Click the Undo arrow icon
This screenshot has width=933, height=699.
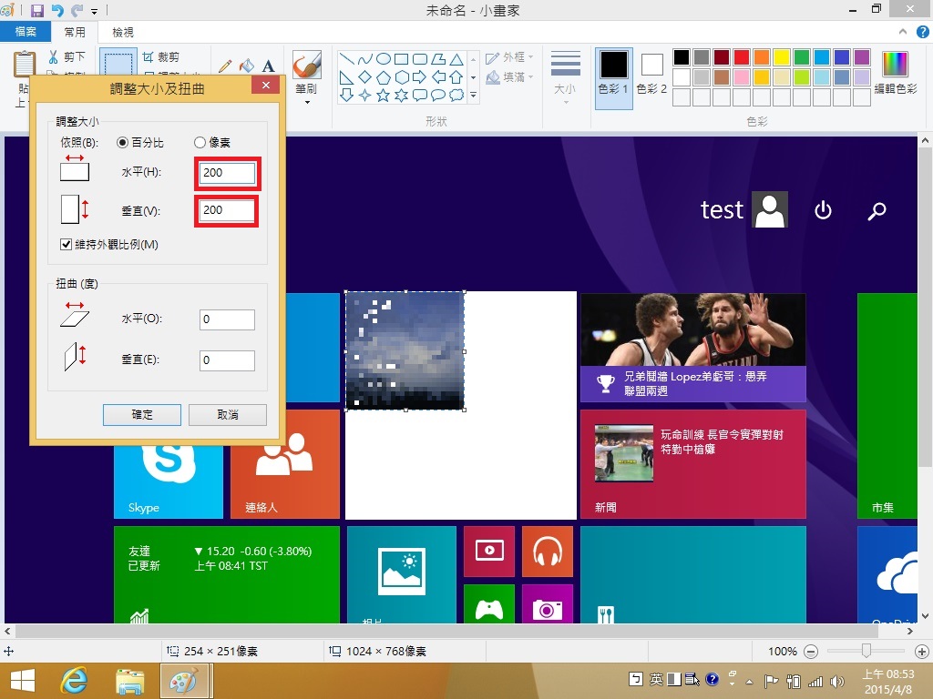57,10
